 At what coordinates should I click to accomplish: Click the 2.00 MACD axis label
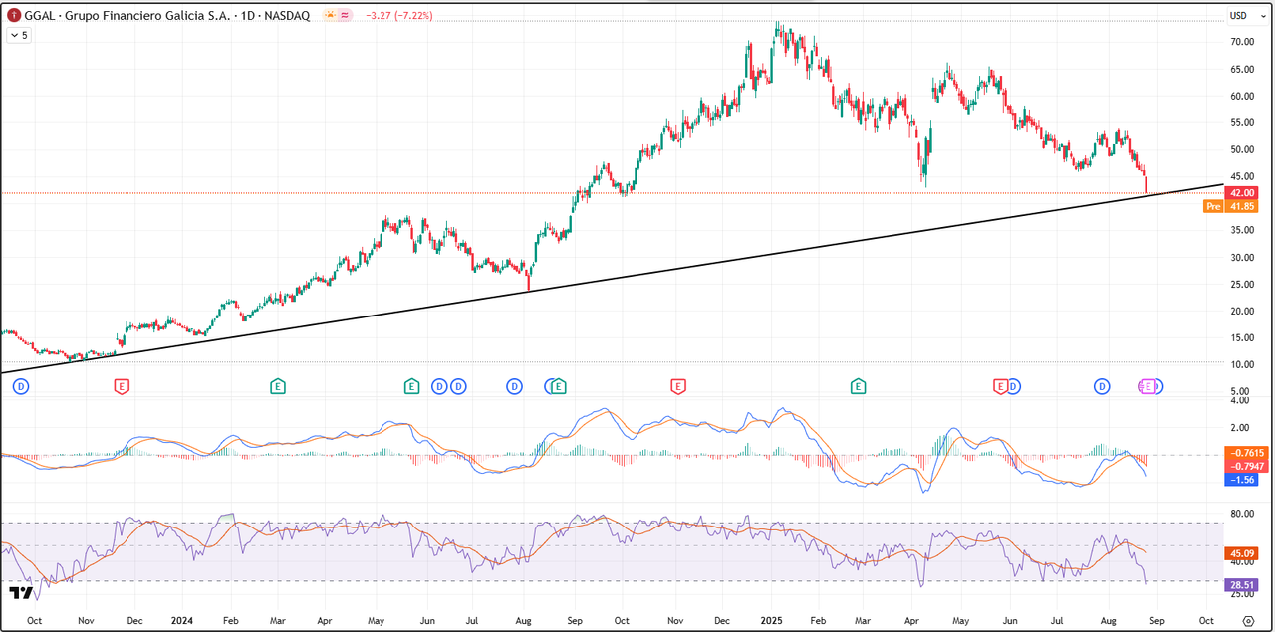pyautogui.click(x=1239, y=428)
